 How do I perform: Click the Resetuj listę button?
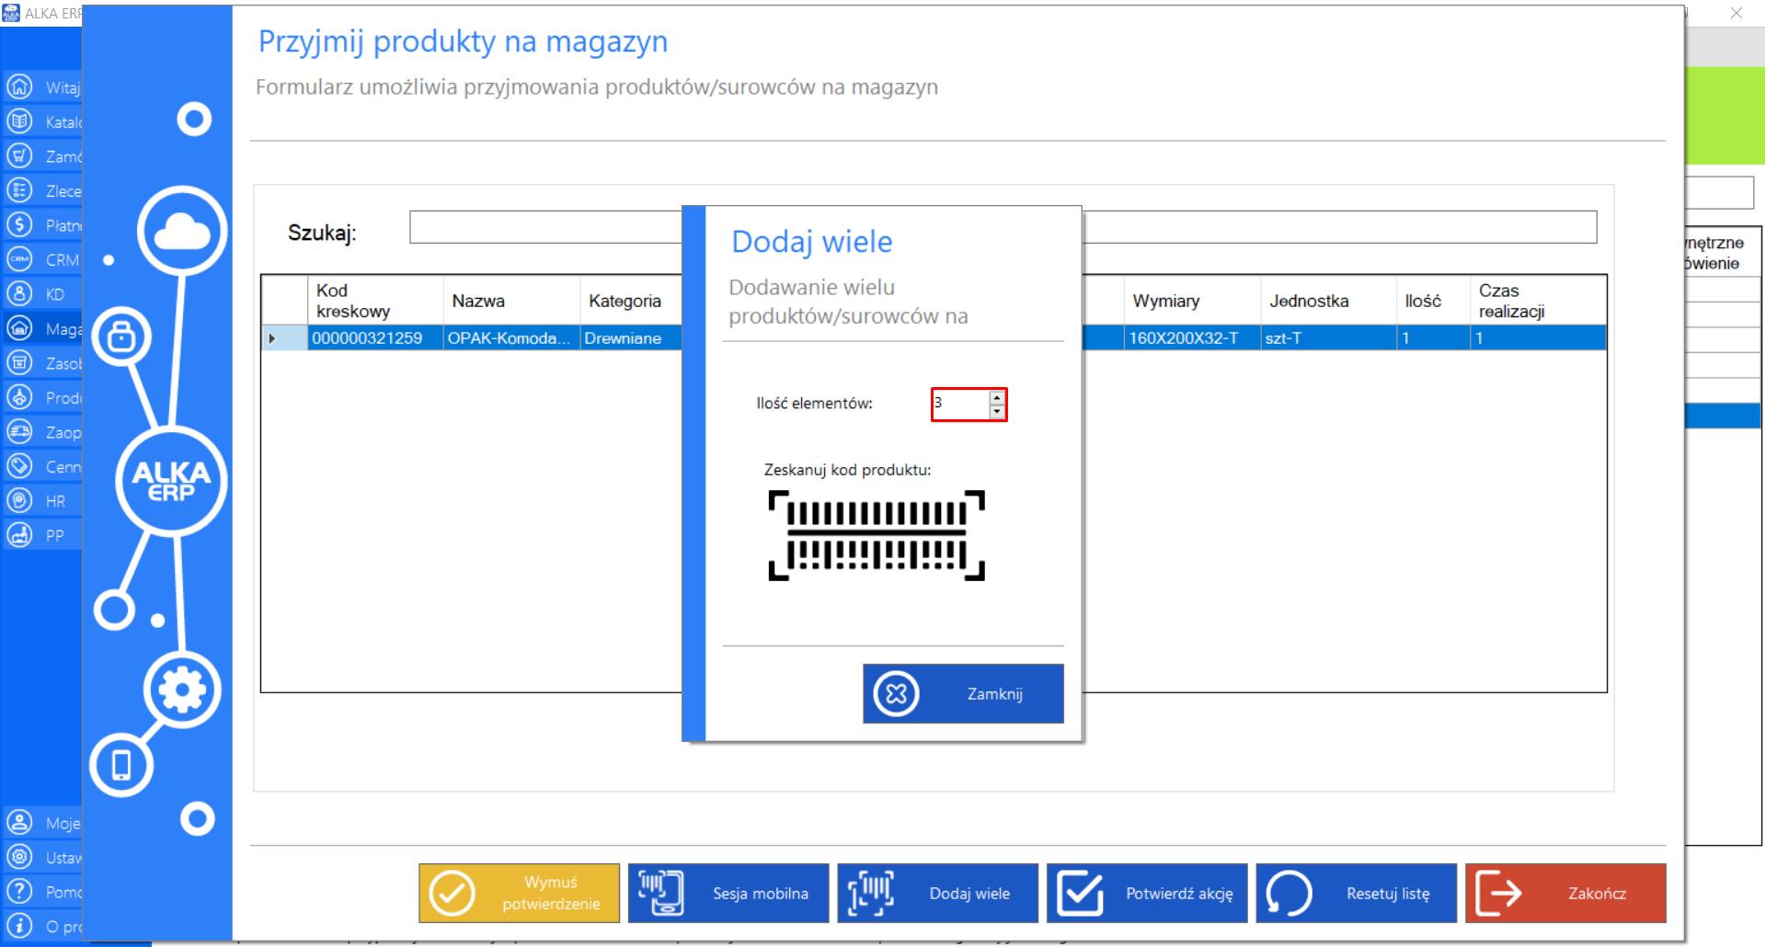[1357, 893]
